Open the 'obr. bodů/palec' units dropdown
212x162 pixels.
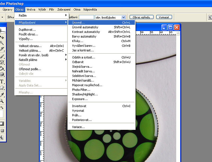123,17
